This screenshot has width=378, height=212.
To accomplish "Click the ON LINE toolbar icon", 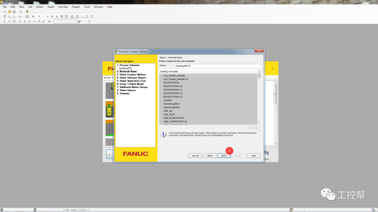I will 87,17.
